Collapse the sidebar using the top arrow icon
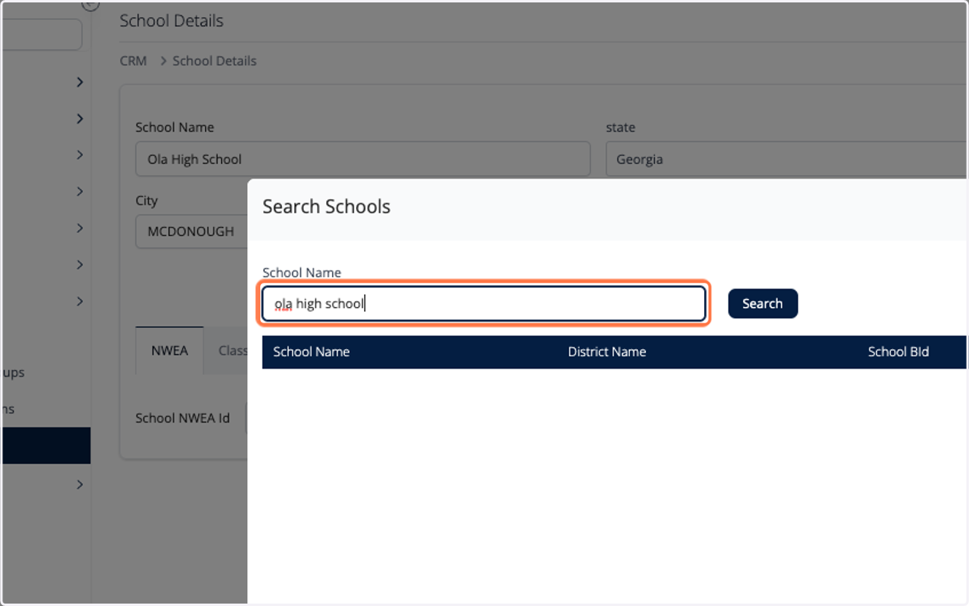Viewport: 969px width, 606px height. pos(90,5)
